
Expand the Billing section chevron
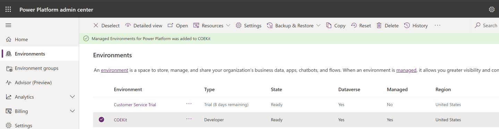coord(73,111)
